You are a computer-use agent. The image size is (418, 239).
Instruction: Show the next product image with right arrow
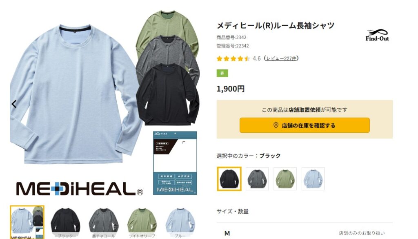[x=196, y=104]
